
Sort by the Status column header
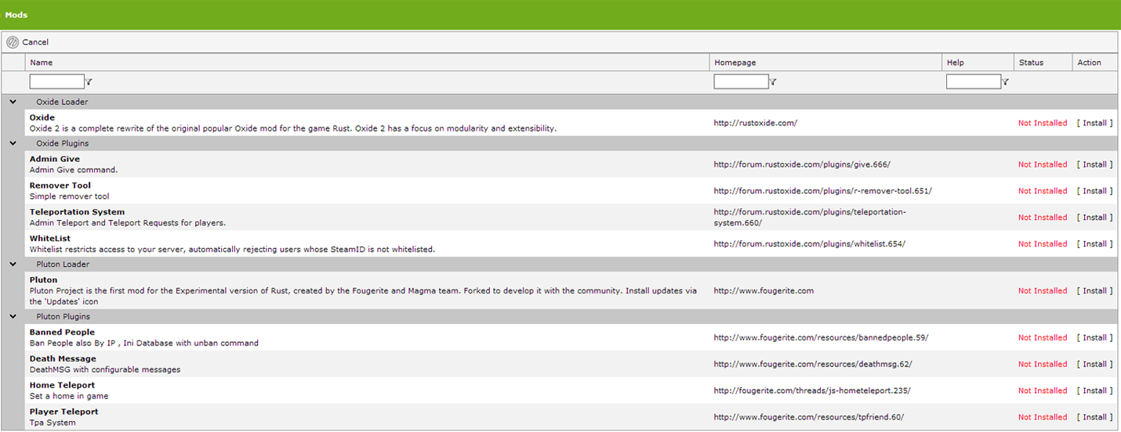coord(1031,63)
